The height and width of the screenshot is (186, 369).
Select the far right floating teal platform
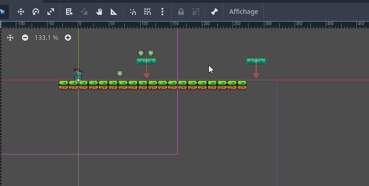256,61
